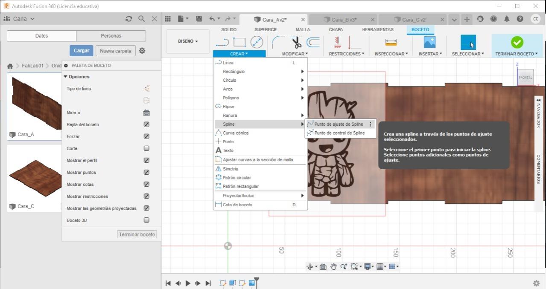Screen dimensions: 546x289
Task: Click the Look At icon in navigation bar
Action: pos(323,266)
